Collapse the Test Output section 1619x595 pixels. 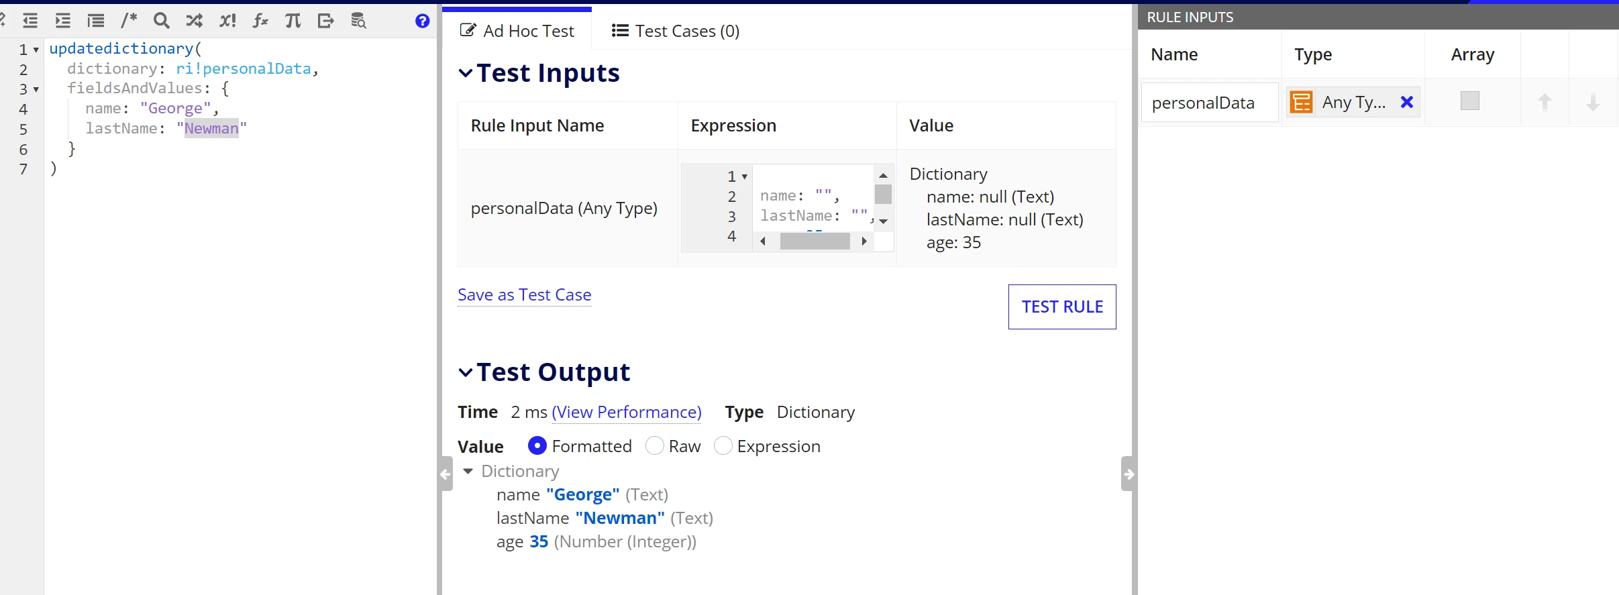[466, 372]
